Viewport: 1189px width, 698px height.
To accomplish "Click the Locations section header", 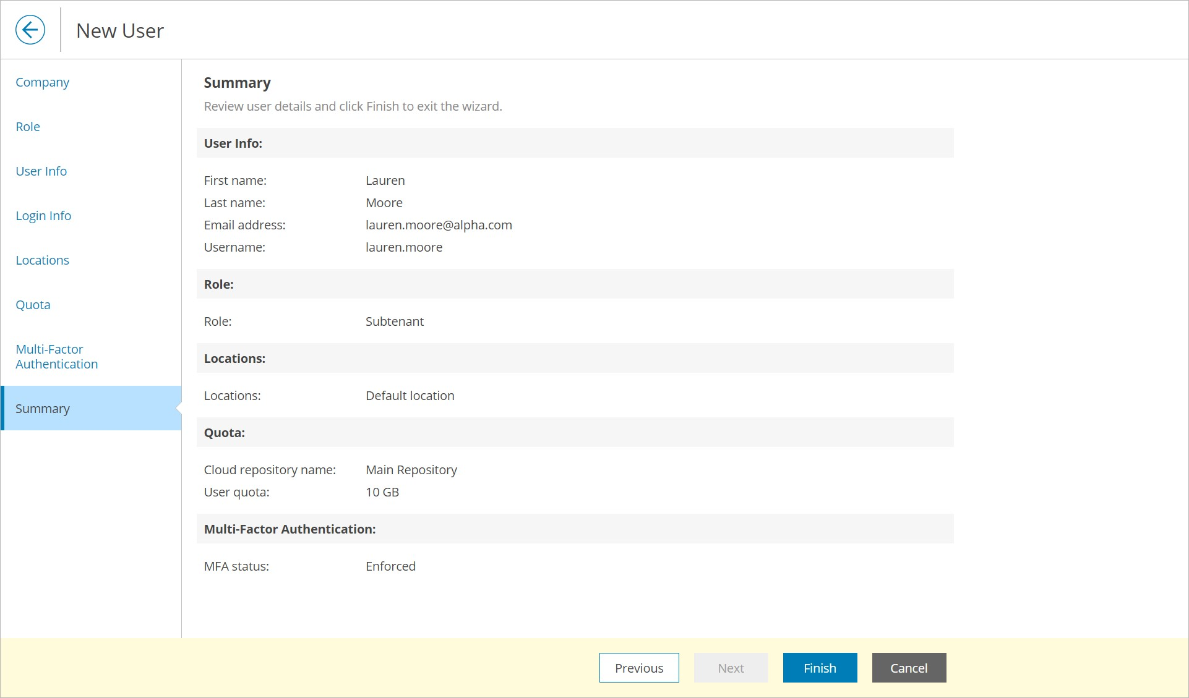I will (234, 359).
